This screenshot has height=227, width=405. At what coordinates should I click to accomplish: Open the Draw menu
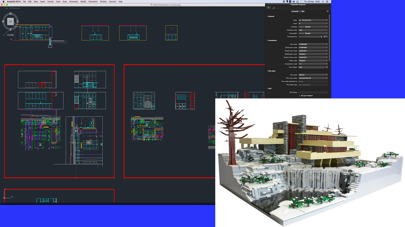[x=65, y=1]
